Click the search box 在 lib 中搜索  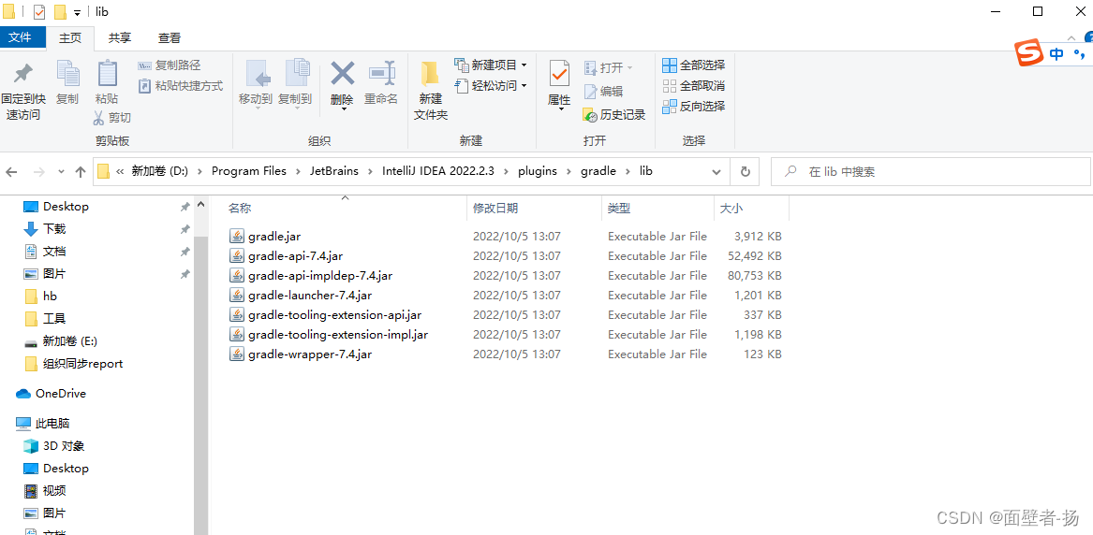pos(931,172)
